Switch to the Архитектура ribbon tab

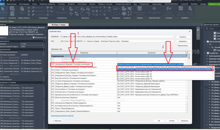[x=11, y=4]
